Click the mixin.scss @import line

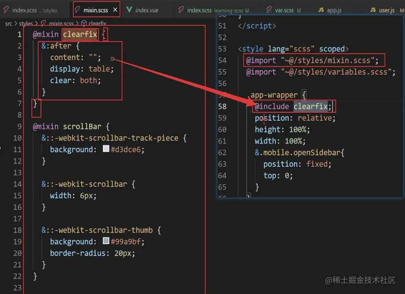(x=312, y=61)
